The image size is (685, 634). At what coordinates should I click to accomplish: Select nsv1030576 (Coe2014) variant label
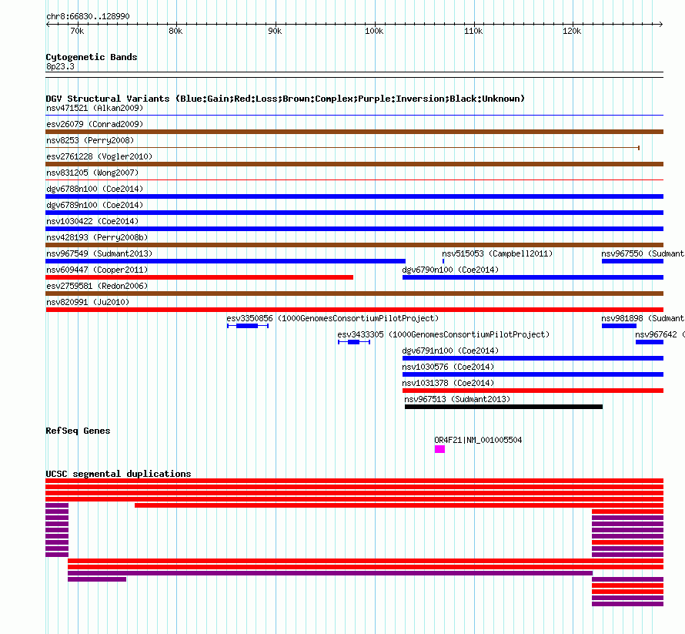coord(448,367)
